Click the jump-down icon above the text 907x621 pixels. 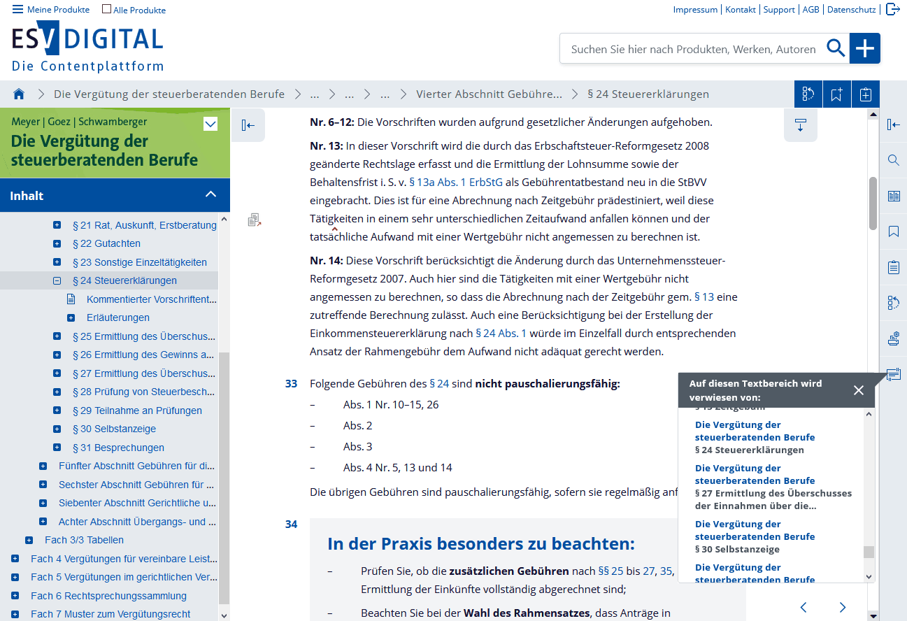click(x=801, y=125)
